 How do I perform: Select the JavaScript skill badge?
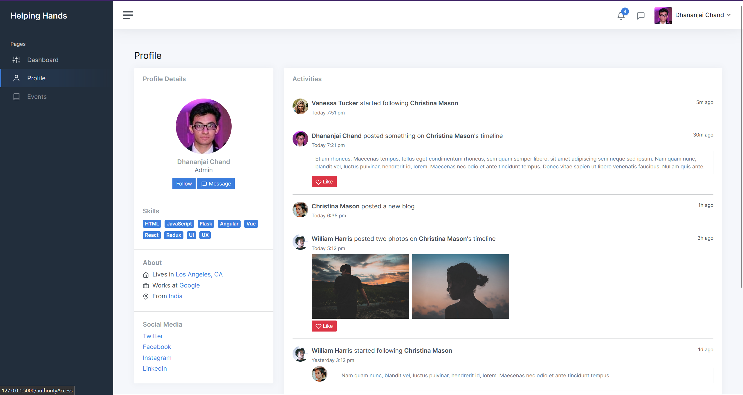(x=179, y=224)
